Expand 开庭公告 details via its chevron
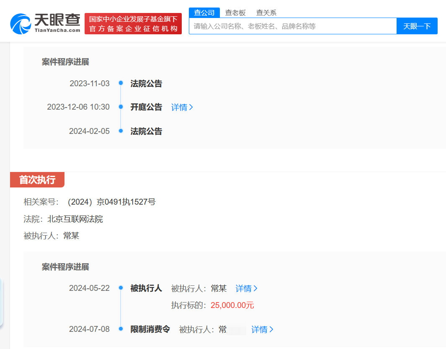This screenshot has width=446, height=349. pyautogui.click(x=182, y=107)
